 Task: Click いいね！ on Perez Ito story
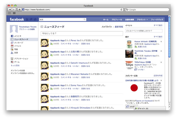[x=76, y=43]
